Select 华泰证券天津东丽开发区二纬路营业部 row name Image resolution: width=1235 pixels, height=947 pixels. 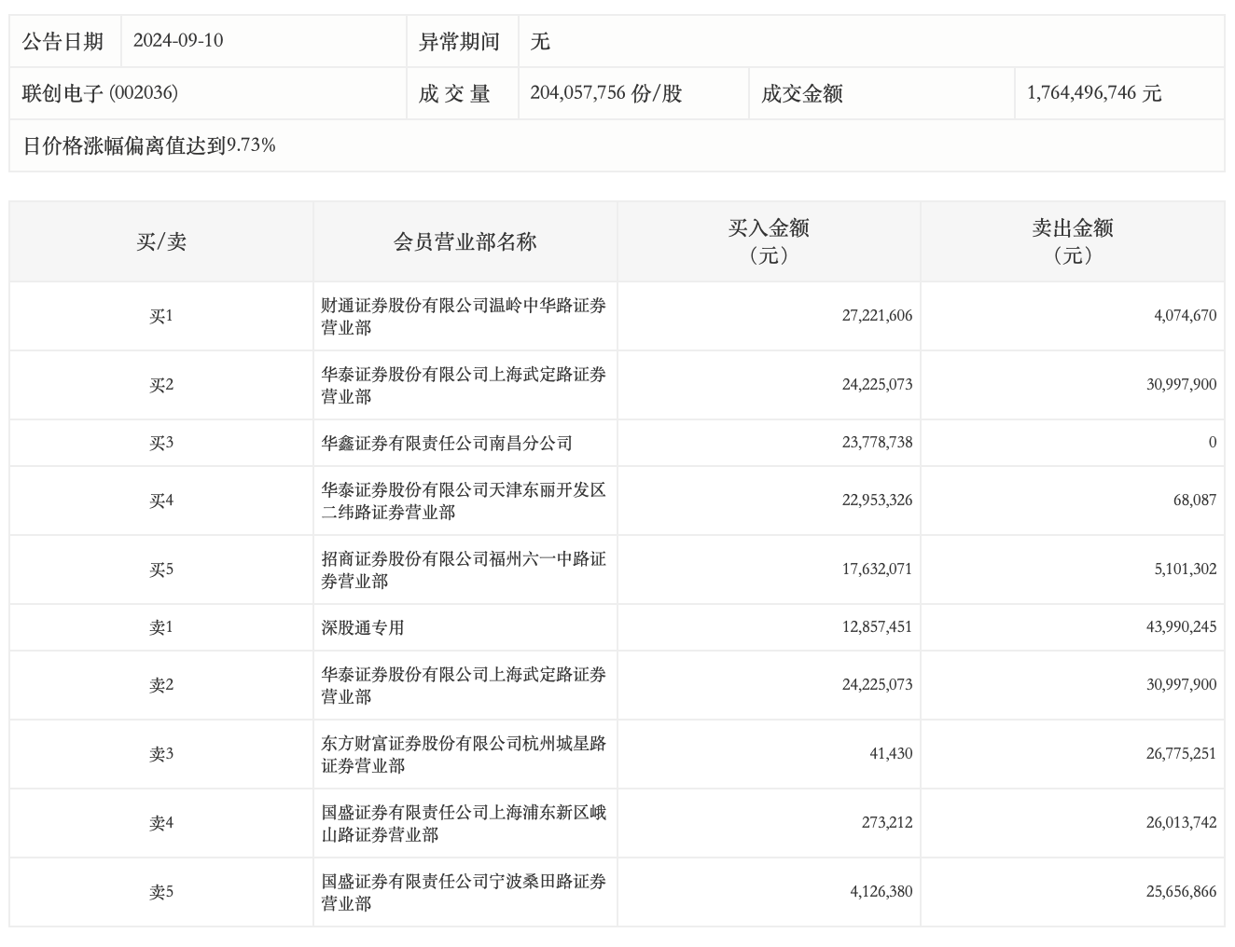pos(464,501)
